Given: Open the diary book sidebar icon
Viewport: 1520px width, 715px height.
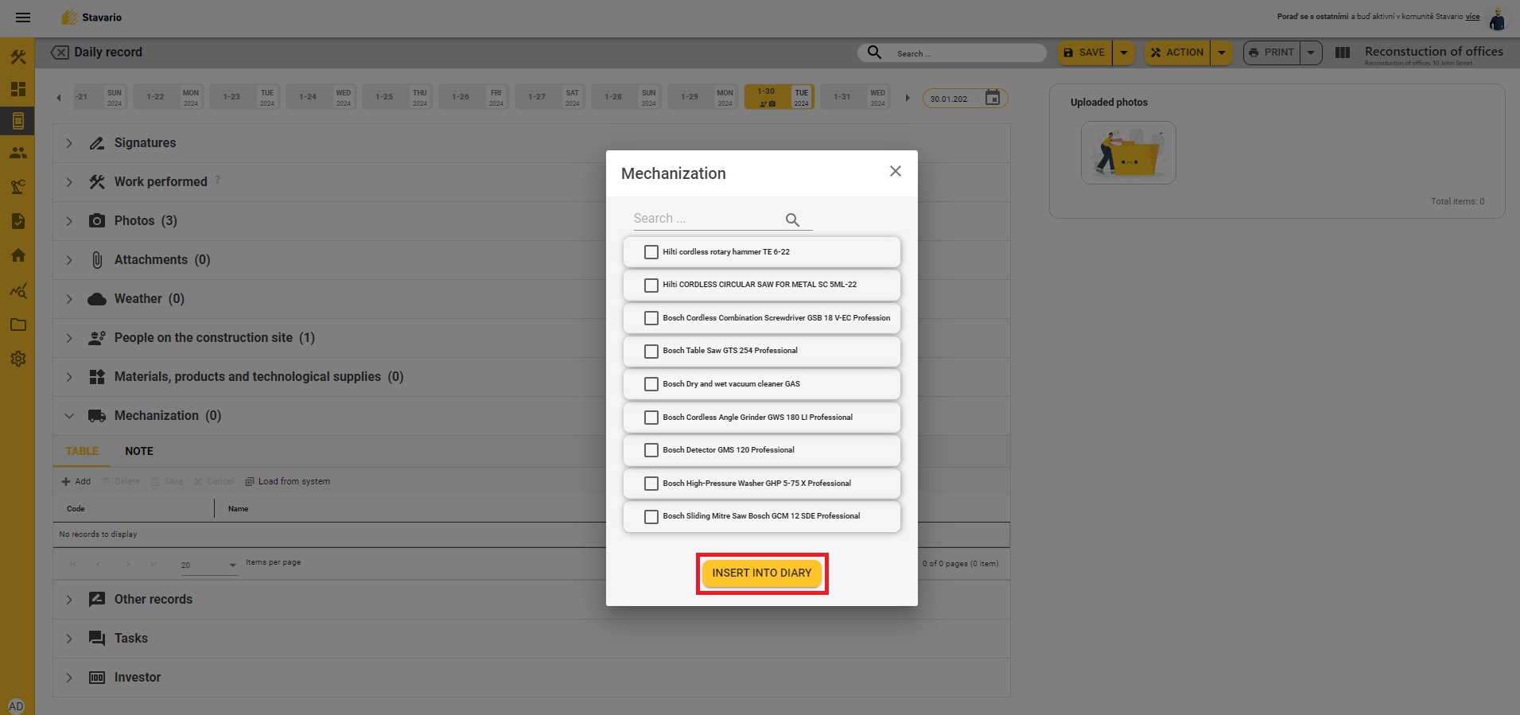Looking at the screenshot, I should (x=18, y=121).
